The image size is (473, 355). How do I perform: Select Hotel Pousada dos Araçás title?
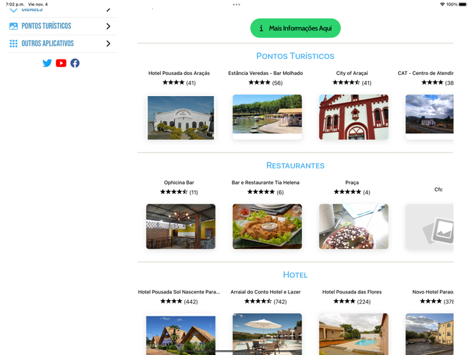coord(179,73)
